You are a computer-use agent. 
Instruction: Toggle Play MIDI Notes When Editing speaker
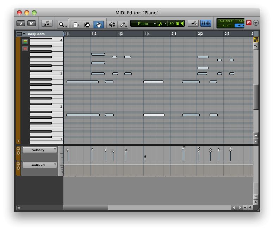click(182, 24)
